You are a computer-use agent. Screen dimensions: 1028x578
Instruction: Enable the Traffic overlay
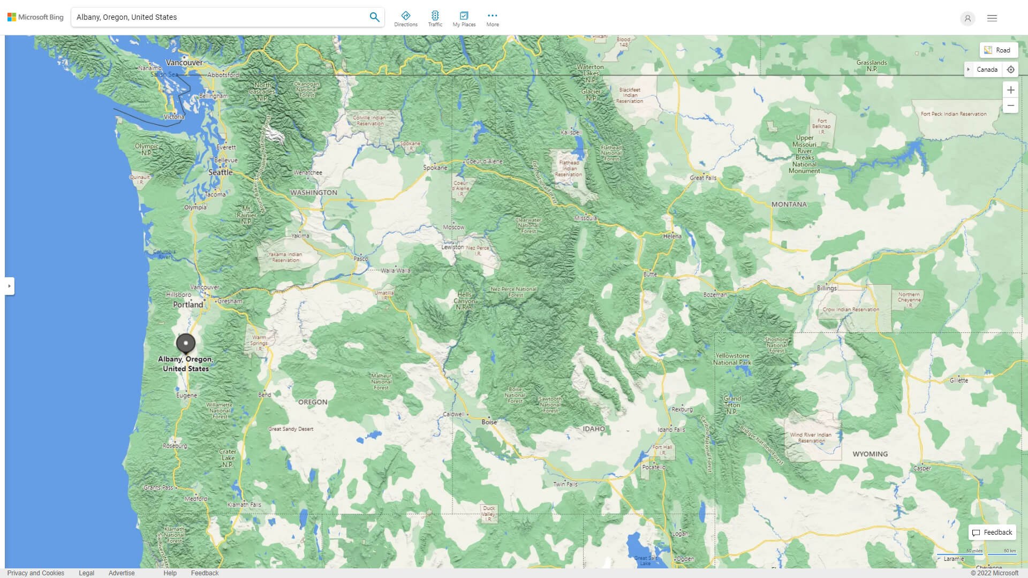click(435, 17)
